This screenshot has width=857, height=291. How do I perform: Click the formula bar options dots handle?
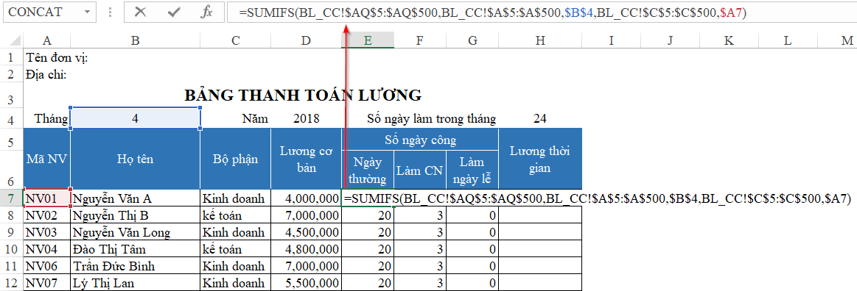(x=111, y=12)
